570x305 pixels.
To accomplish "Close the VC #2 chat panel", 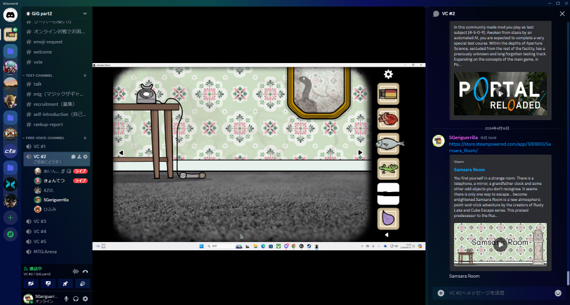I will coord(562,14).
